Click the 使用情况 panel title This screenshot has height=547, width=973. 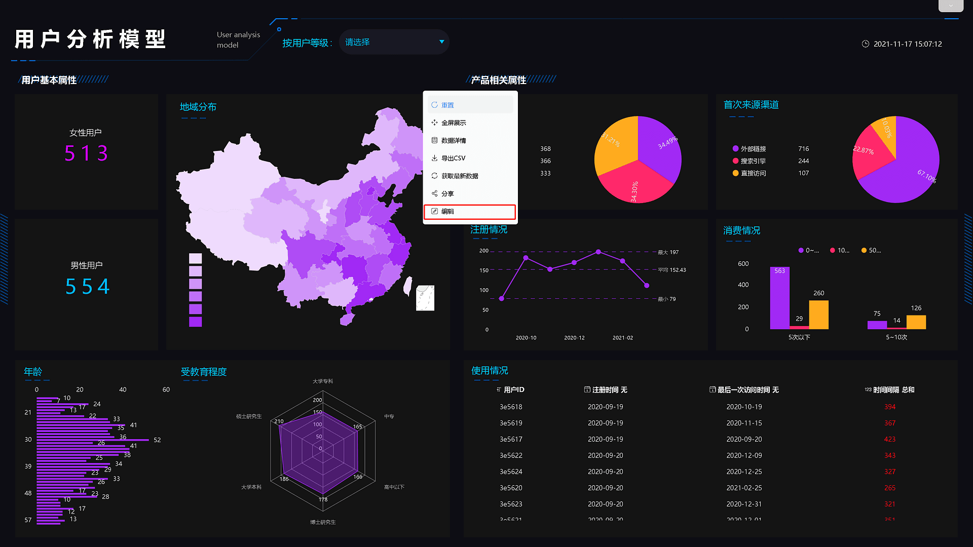(490, 371)
